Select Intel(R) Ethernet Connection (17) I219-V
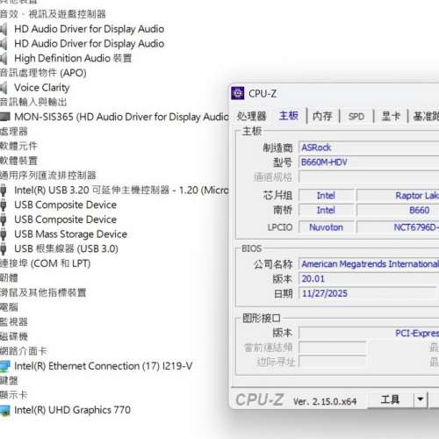This screenshot has height=439, width=439. [104, 366]
